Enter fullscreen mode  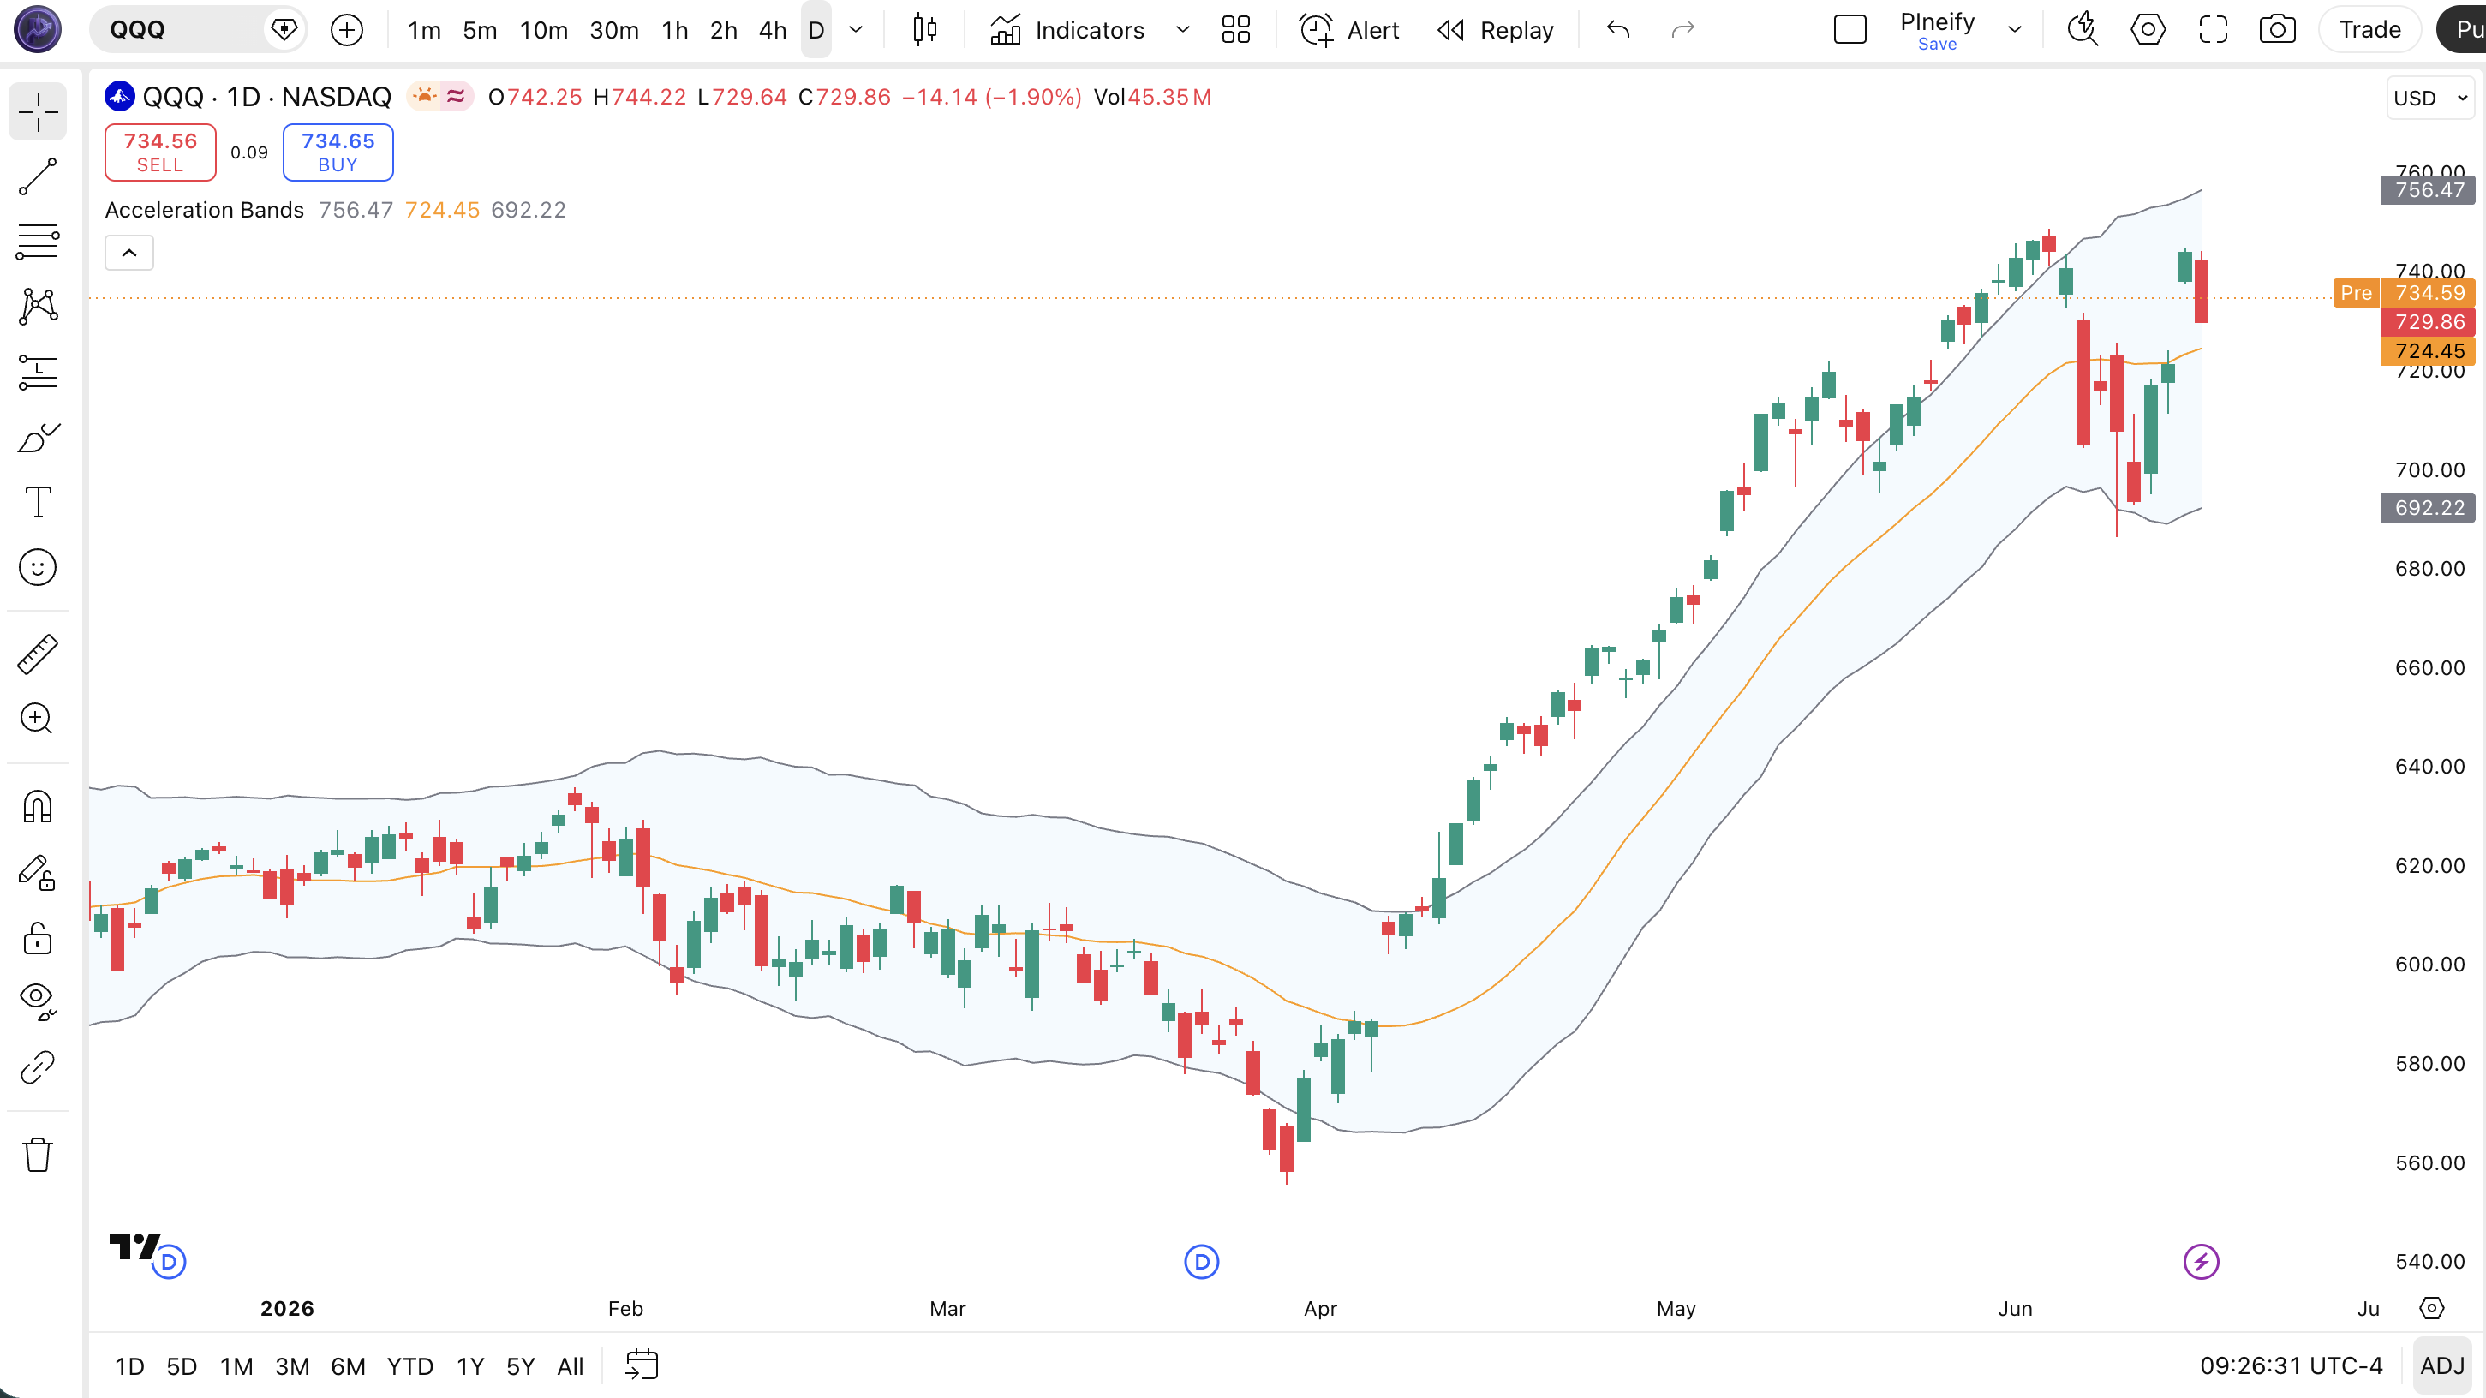coord(2213,30)
